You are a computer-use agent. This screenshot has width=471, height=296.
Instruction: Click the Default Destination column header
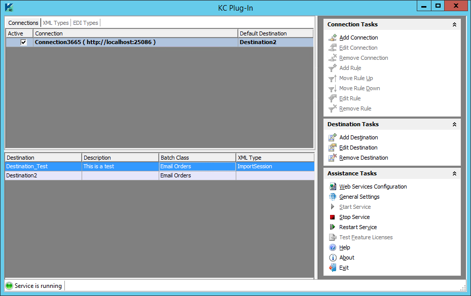(x=263, y=33)
